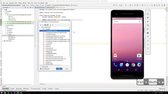Click the Windows Start button
This screenshot has height=94, width=168.
pos(2,93)
